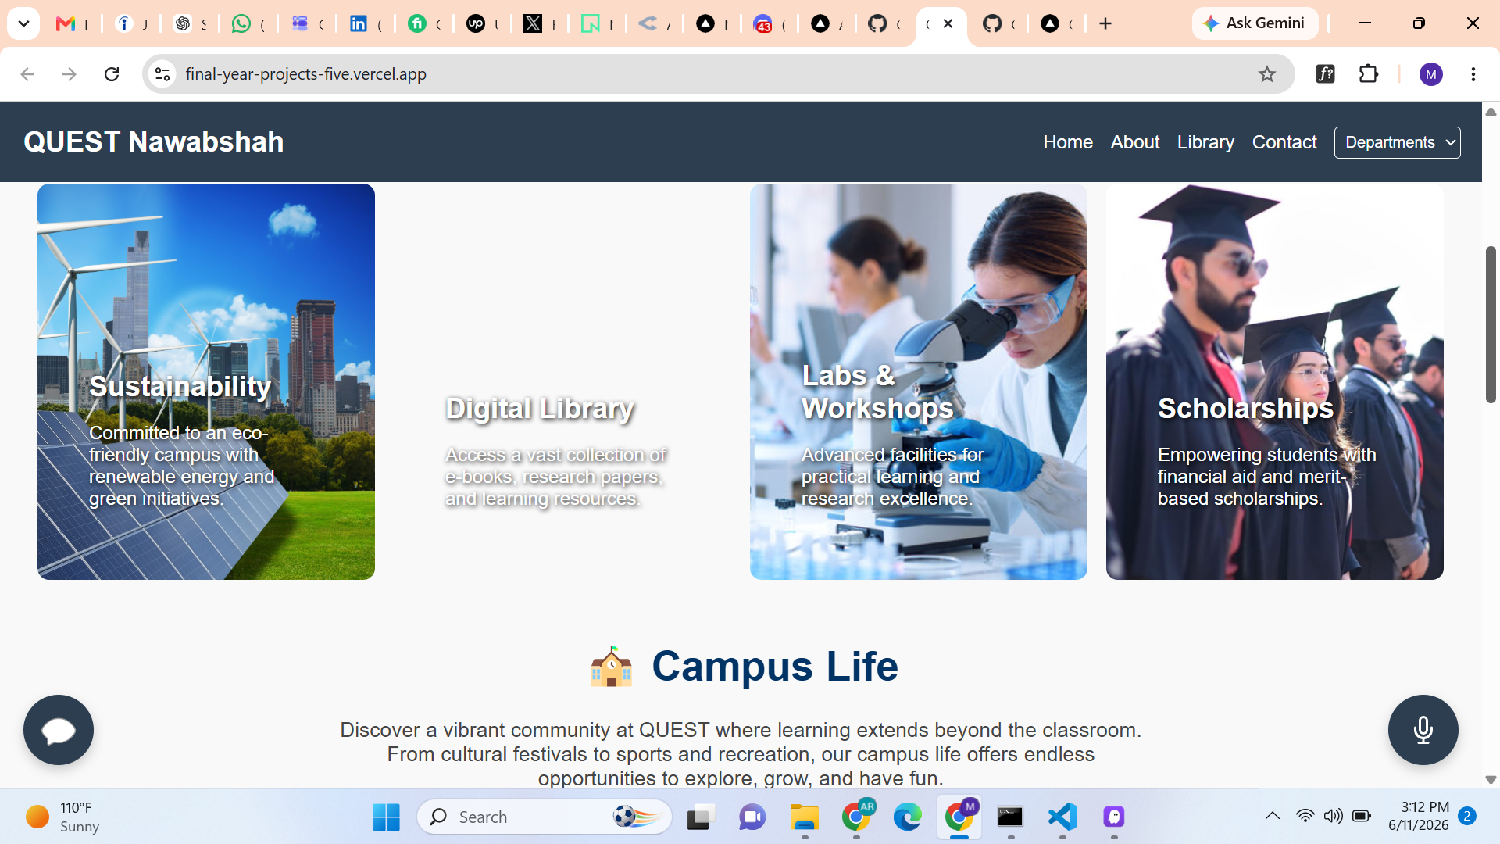Open Visual Studio Code from taskbar
Screen dimensions: 1500x844
[1062, 817]
